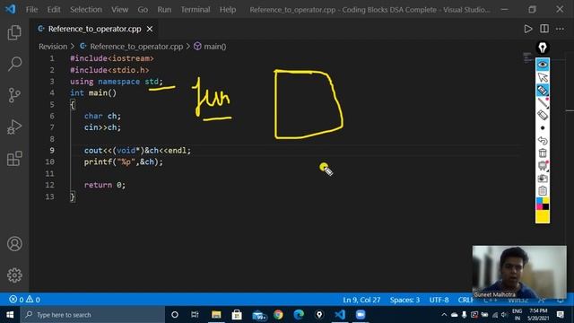Show hidden system tray icons
Screen dimensions: 574x323
point(444,315)
